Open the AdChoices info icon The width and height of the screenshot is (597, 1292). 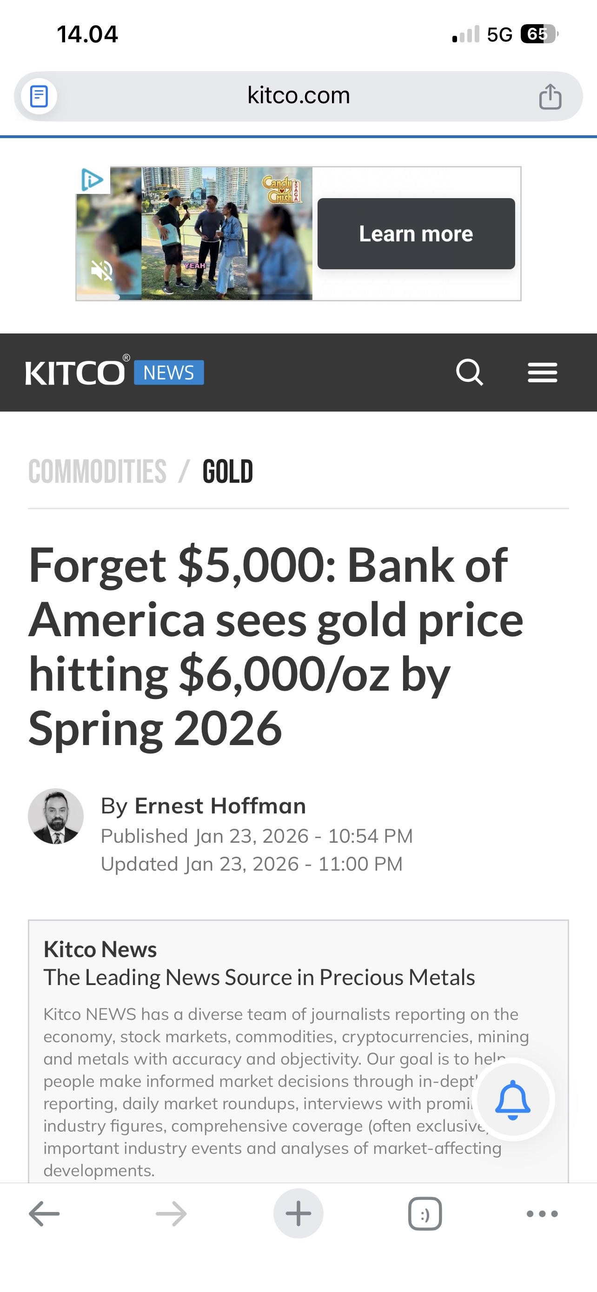[92, 180]
